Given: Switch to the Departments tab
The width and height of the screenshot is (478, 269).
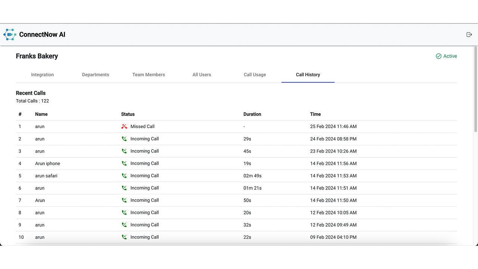Looking at the screenshot, I should coord(96,75).
